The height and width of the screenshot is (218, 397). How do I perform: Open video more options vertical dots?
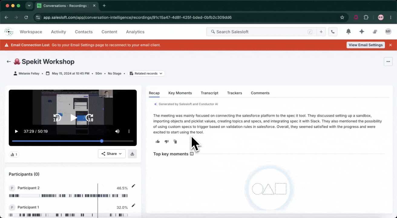click(129, 131)
